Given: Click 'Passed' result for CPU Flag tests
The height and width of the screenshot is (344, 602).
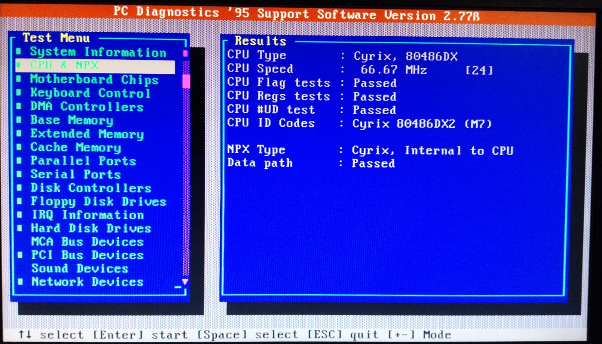Looking at the screenshot, I should point(375,83).
